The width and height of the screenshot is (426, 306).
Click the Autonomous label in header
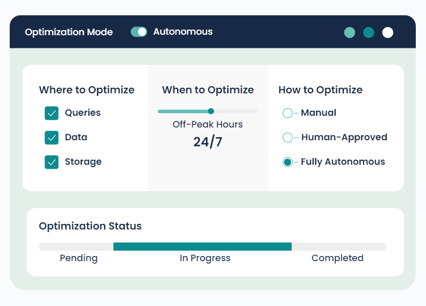tap(183, 32)
